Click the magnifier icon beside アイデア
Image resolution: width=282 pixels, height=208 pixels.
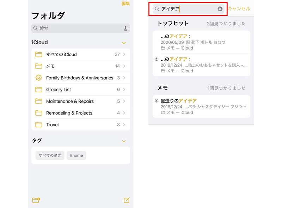(x=157, y=9)
